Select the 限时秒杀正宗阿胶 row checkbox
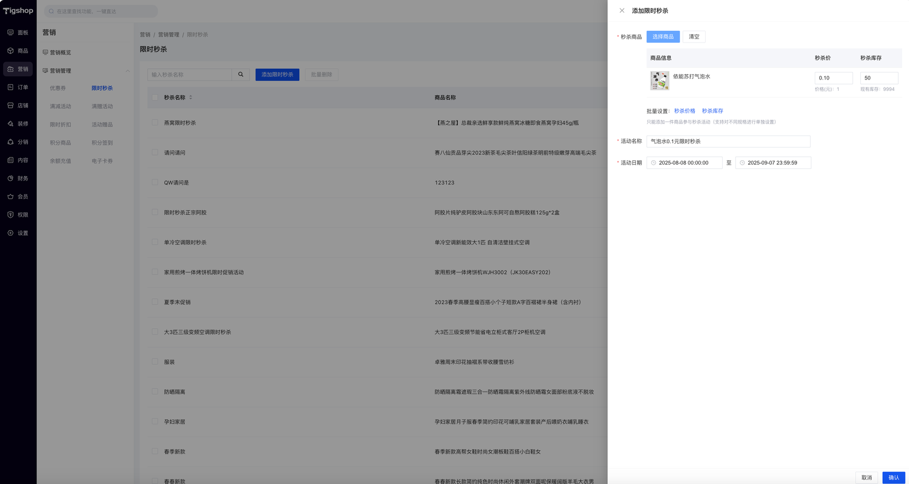The height and width of the screenshot is (484, 909). (x=155, y=212)
